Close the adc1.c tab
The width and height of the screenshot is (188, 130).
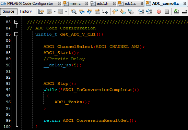142,4
